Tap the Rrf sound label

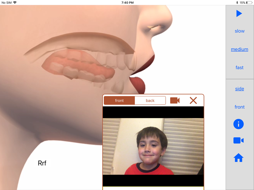click(x=42, y=163)
